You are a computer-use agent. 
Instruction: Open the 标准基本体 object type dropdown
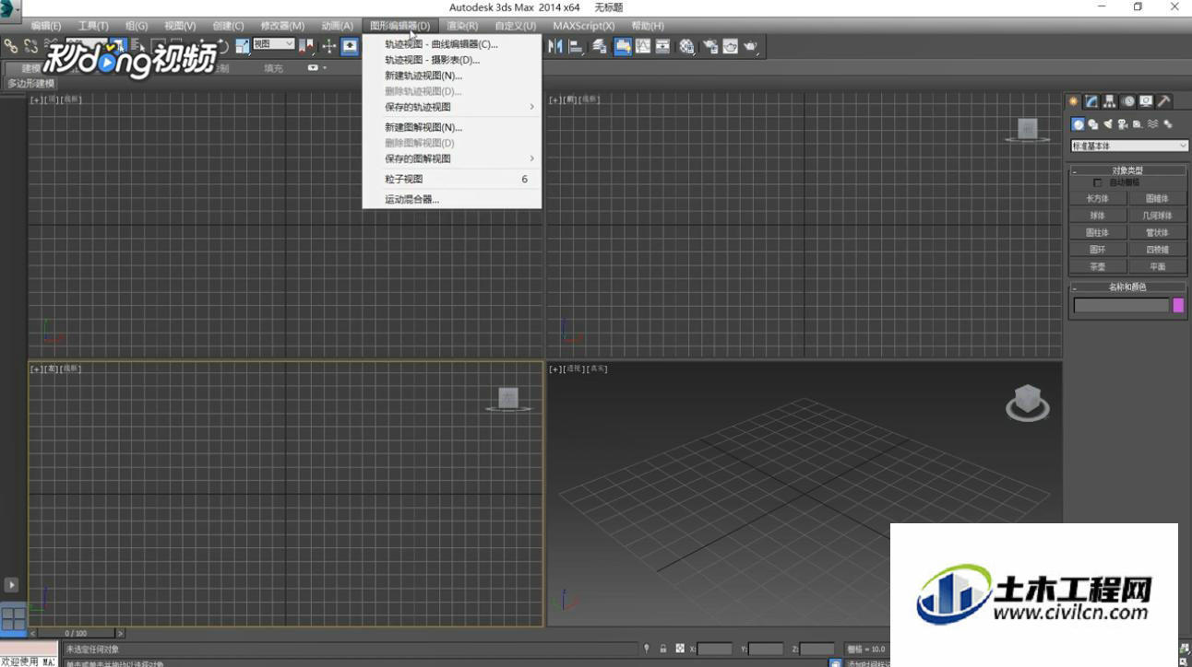click(1129, 146)
